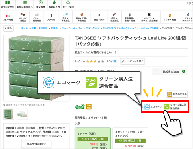Click the 370円(税込) price text
Image resolution: width=193 pixels, height=149 pixels.
98,145
